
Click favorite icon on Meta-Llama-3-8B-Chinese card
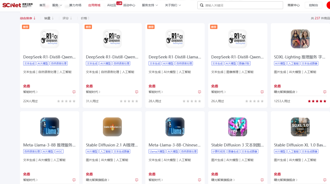[x=200, y=180]
